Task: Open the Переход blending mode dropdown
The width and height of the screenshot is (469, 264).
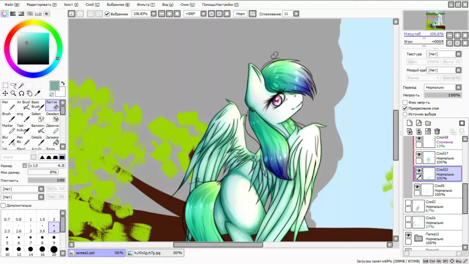Action: (x=458, y=88)
